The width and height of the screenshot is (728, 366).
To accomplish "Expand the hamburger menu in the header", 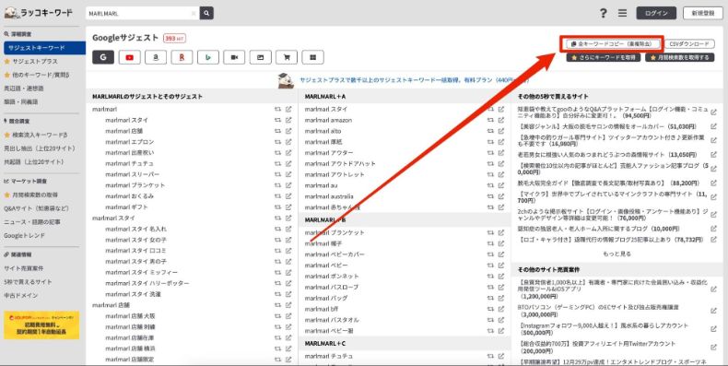I will (x=623, y=13).
